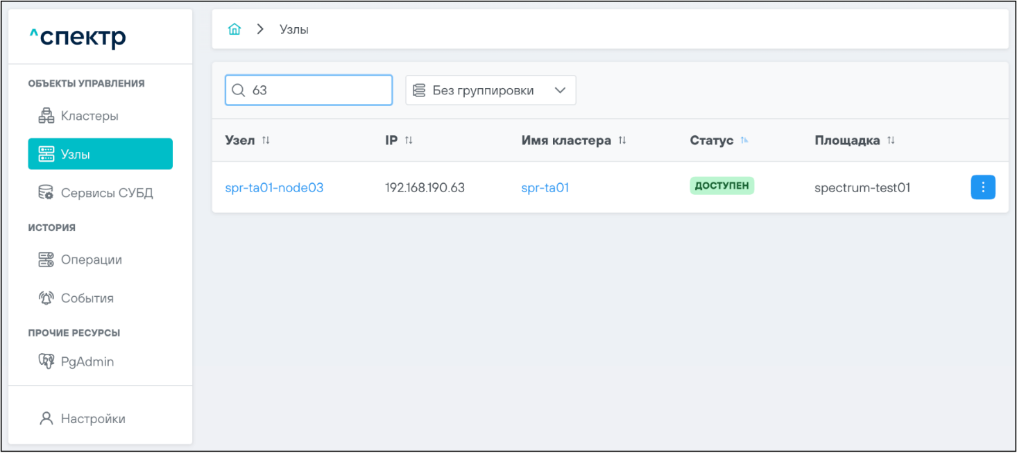The image size is (1017, 453).
Task: Select the Узлы sidebar item
Action: [100, 154]
